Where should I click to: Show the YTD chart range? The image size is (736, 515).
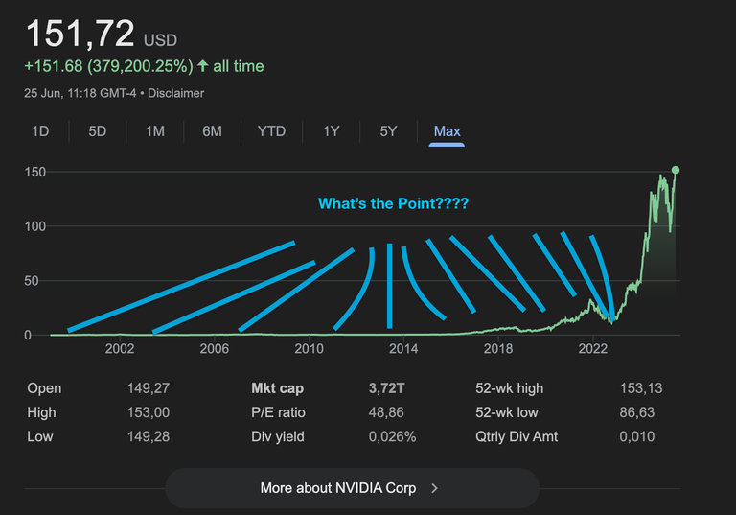pos(271,131)
